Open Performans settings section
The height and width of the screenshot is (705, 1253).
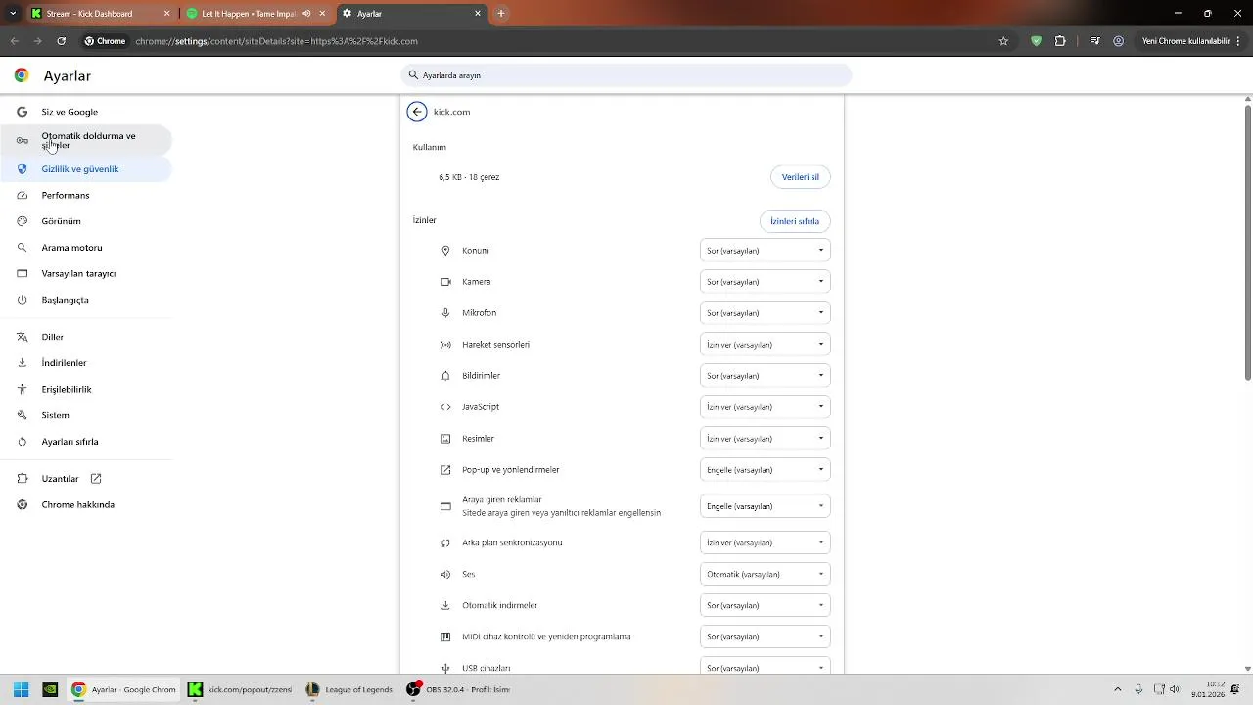point(86,196)
